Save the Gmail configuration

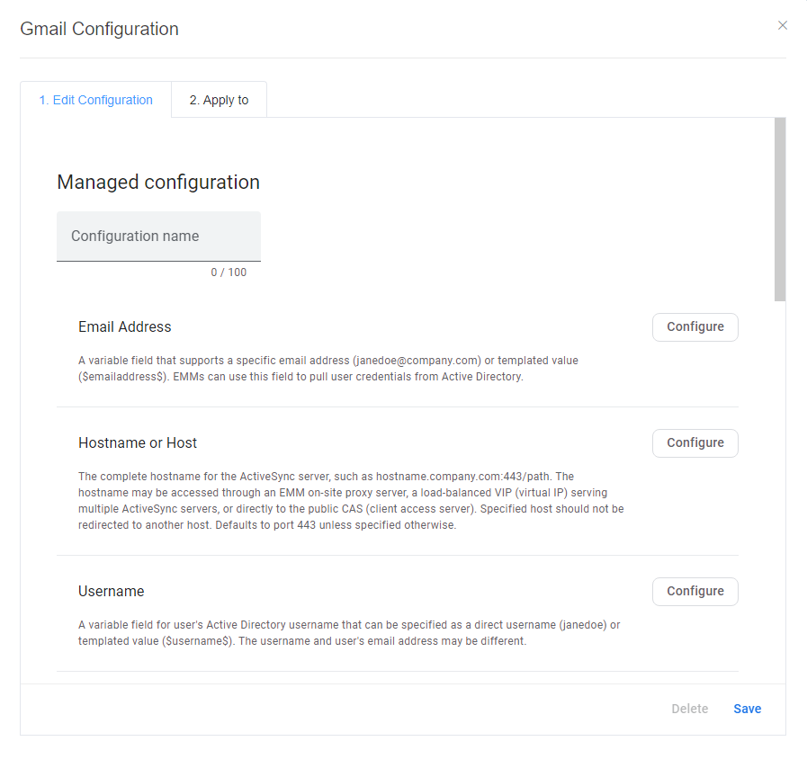pyautogui.click(x=747, y=709)
